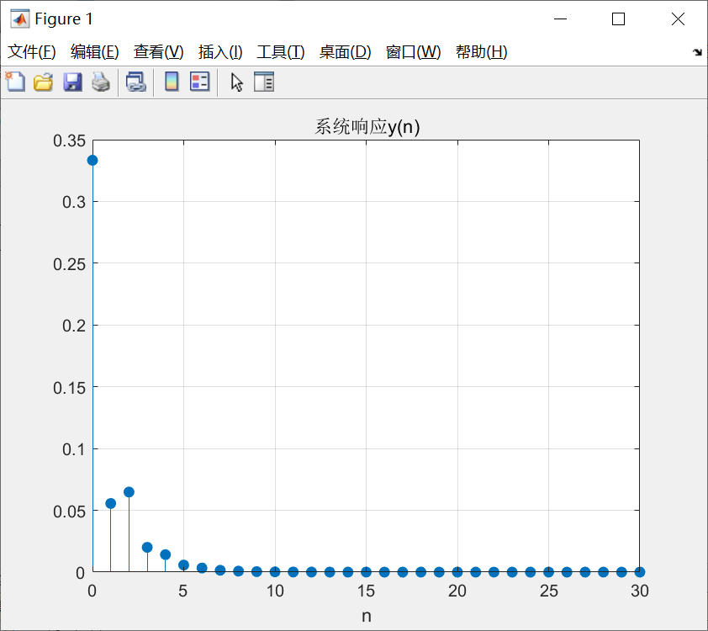Image resolution: width=708 pixels, height=631 pixels.
Task: Open the 桌面(D) menu
Action: pyautogui.click(x=346, y=52)
